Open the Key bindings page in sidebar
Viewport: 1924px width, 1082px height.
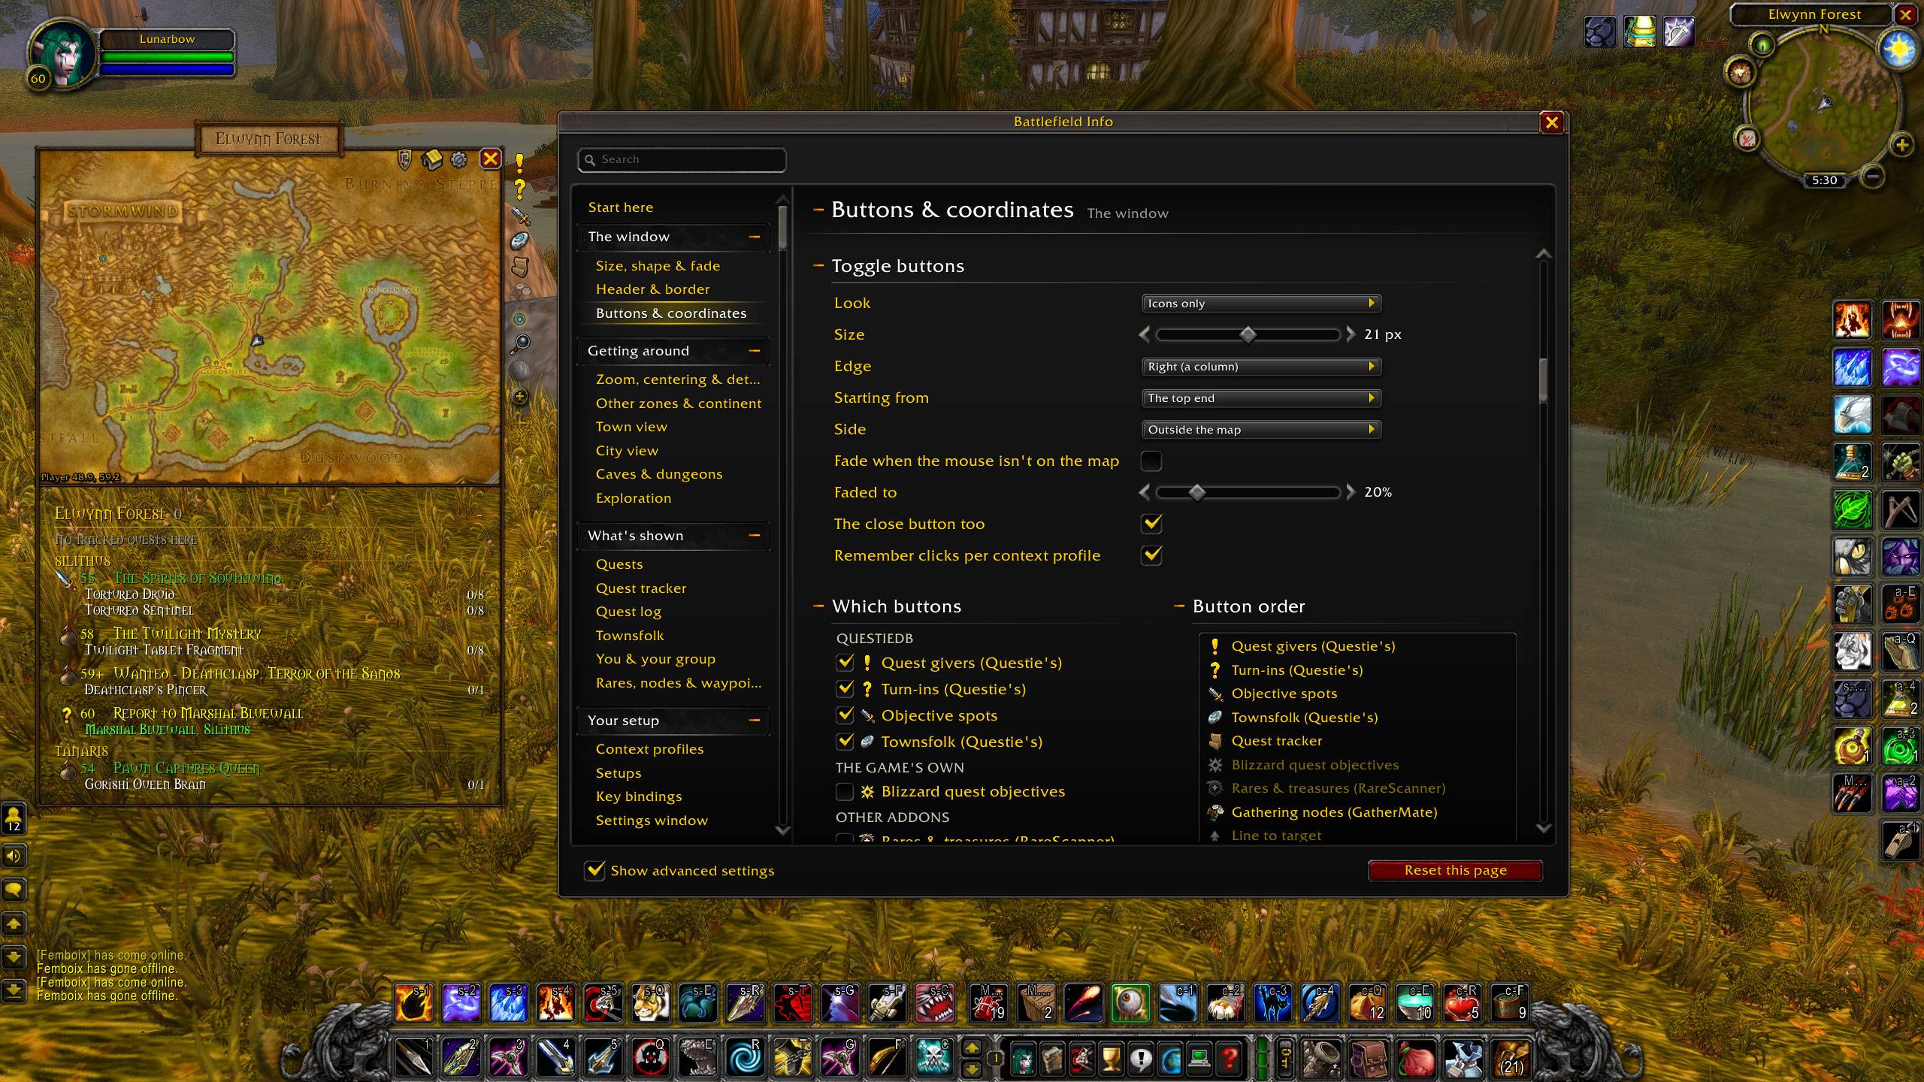point(638,796)
